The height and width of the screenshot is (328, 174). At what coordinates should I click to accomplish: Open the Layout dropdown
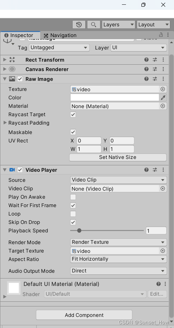154,25
